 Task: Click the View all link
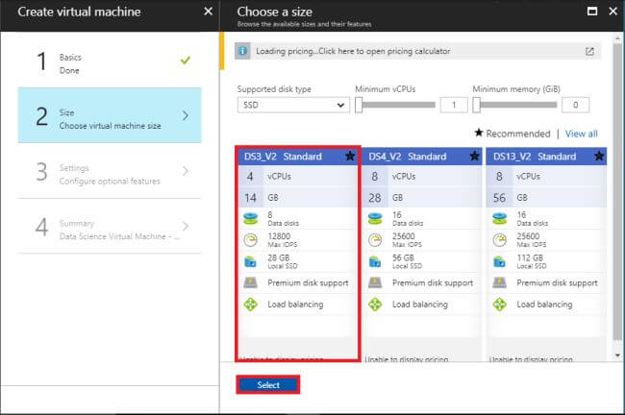[581, 134]
